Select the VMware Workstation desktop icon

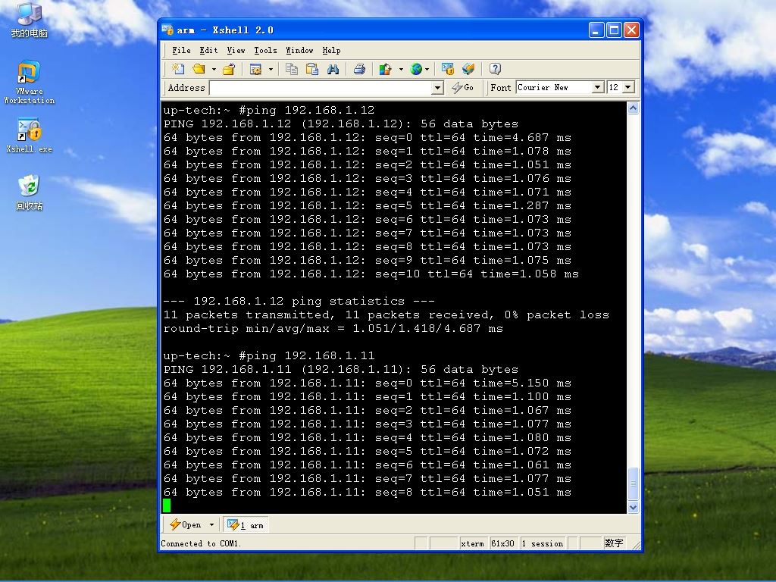pyautogui.click(x=29, y=83)
